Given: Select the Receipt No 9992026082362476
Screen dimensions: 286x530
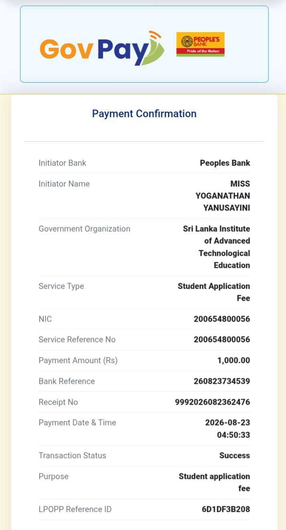Looking at the screenshot, I should 212,402.
